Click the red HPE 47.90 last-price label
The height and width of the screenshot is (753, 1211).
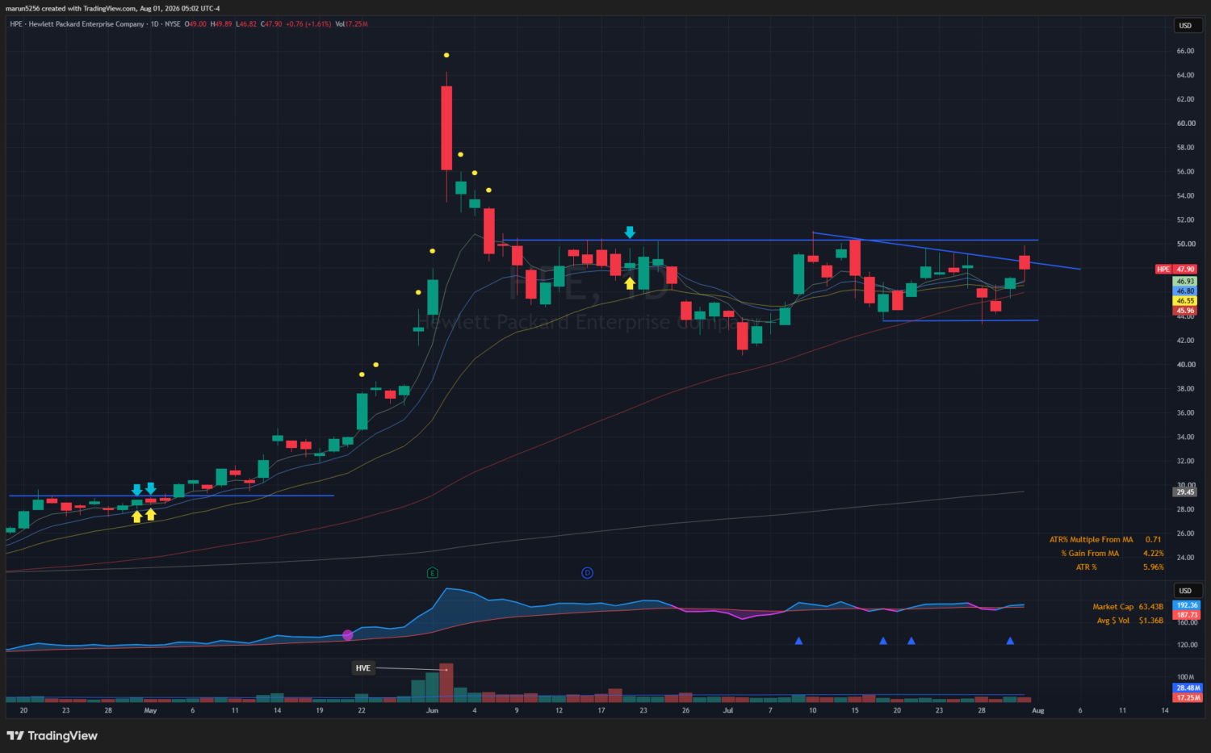[1176, 270]
